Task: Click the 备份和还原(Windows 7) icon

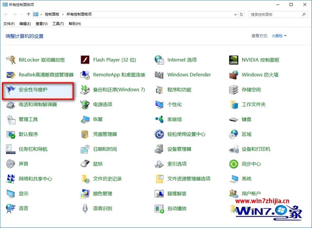Action: [x=85, y=90]
